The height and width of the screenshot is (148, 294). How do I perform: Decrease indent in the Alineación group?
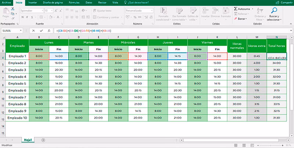pyautogui.click(x=83, y=17)
